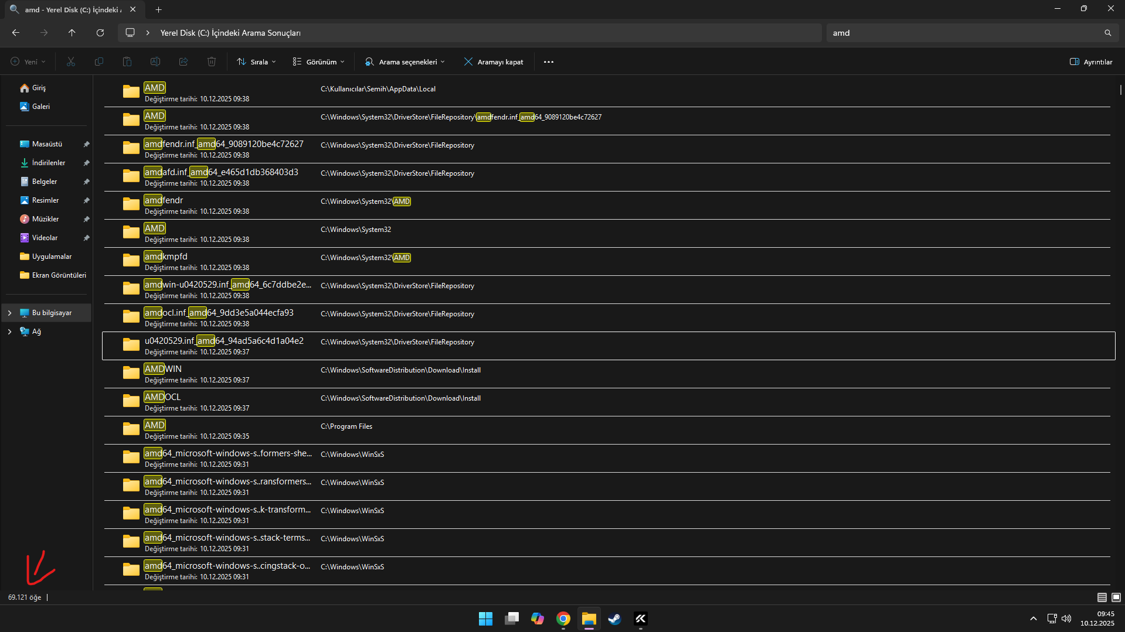
Task: Select the AMDWIN folder result
Action: (609, 374)
